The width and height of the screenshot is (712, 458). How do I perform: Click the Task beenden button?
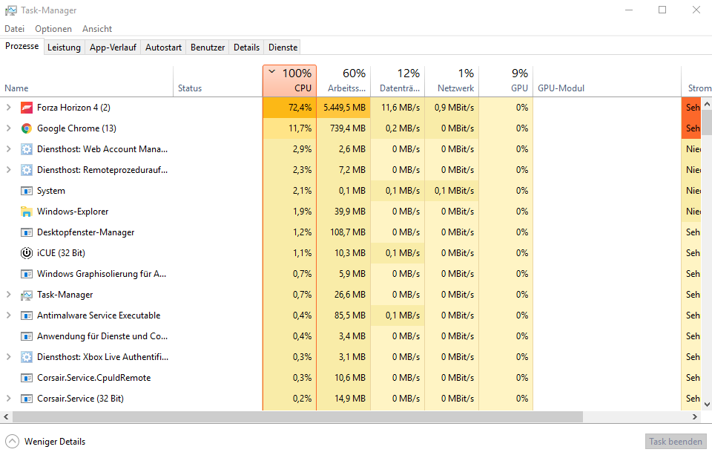(675, 442)
